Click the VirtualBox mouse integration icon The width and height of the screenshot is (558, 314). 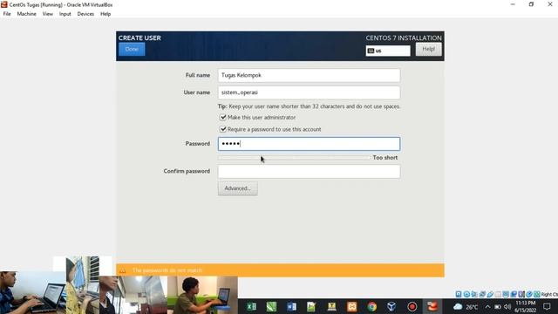(529, 294)
